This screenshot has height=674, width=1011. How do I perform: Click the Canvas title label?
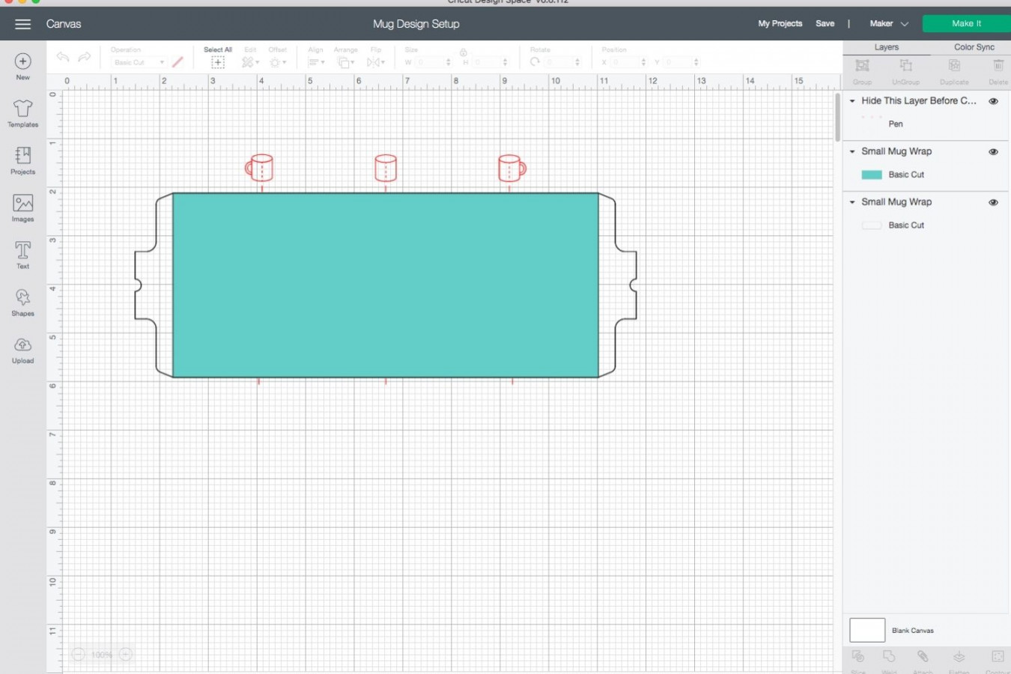tap(64, 24)
